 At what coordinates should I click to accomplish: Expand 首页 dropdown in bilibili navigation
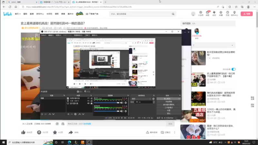tap(18, 14)
